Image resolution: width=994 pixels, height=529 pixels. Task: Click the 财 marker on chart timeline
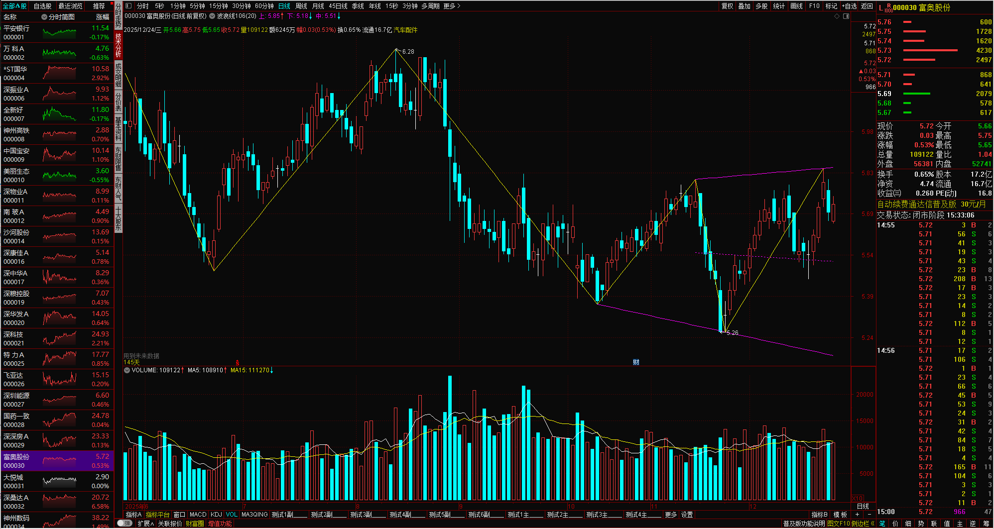[x=636, y=362]
